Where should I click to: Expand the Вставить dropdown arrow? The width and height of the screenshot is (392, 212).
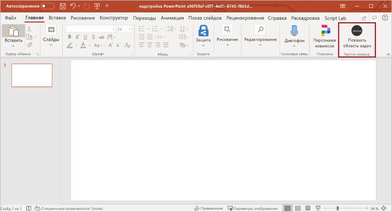point(13,46)
